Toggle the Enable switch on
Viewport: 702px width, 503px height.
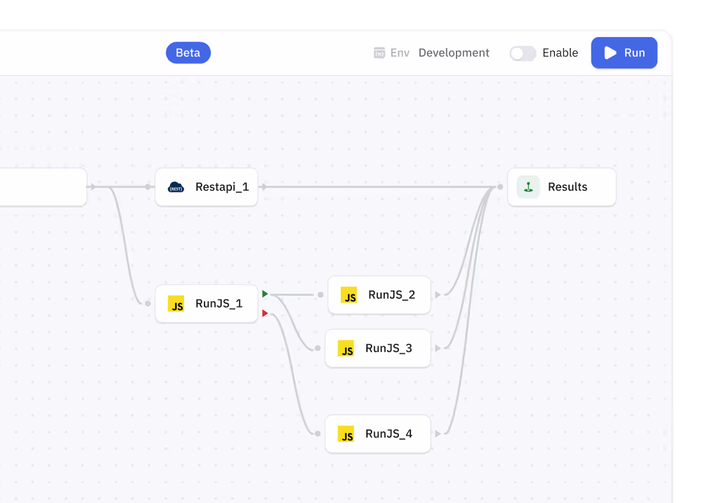[x=522, y=53]
